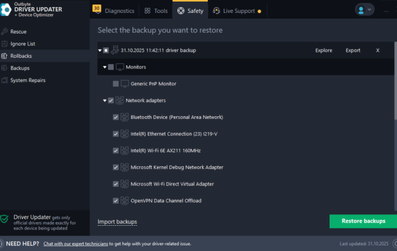Viewport: 397px width, 251px height.
Task: Click the System Repairs sidebar icon
Action: (x=5, y=80)
